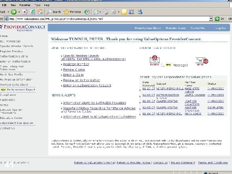Image resolution: width=232 pixels, height=174 pixels.
Task: Open the View menu
Action: click(x=13, y=5)
